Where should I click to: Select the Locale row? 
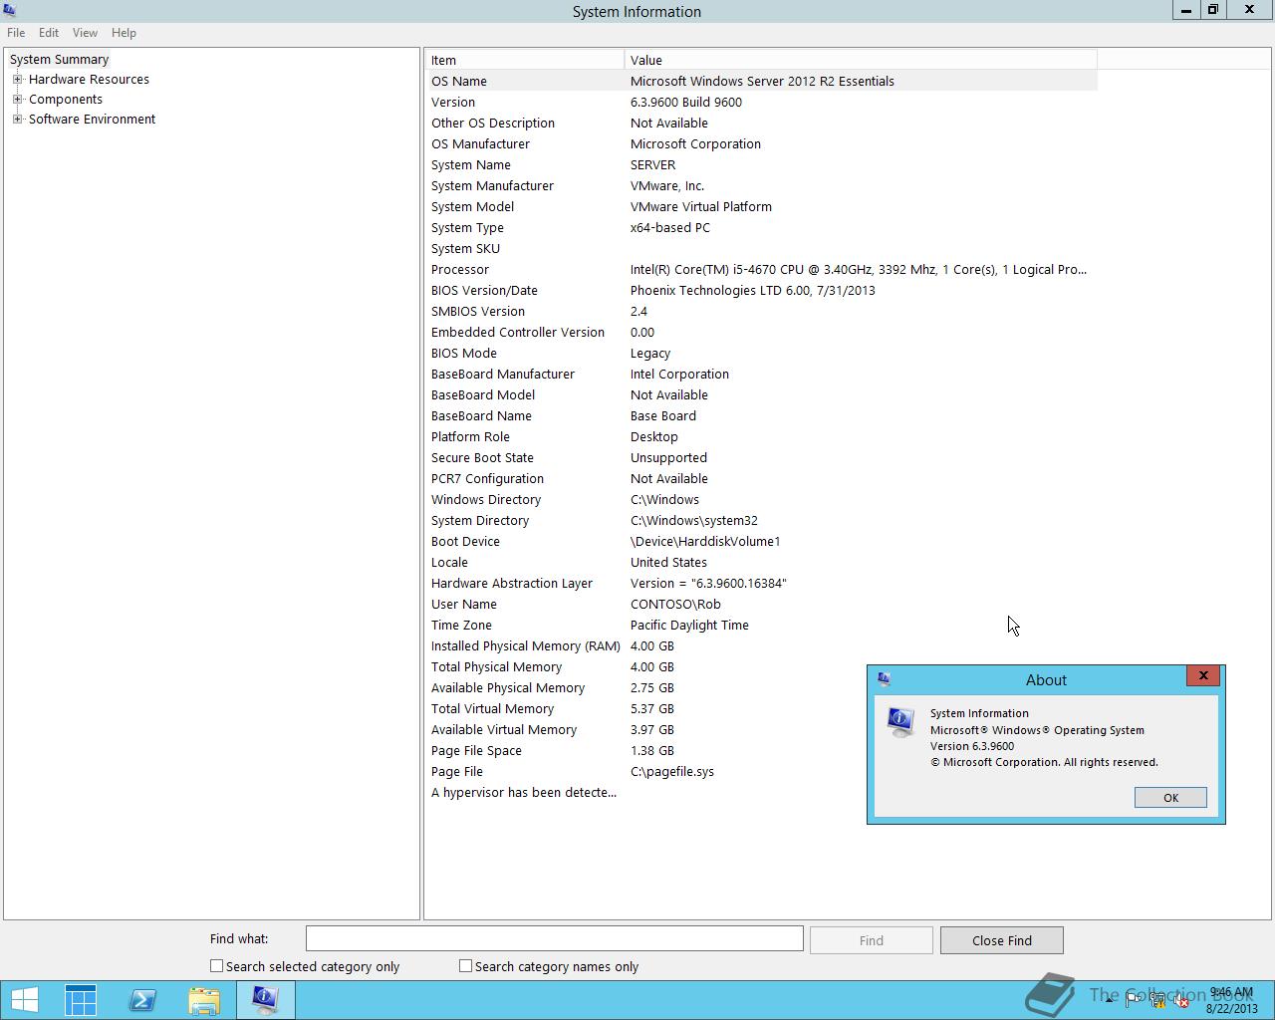[x=762, y=563]
